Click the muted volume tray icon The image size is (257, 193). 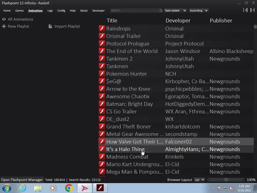(x=232, y=188)
